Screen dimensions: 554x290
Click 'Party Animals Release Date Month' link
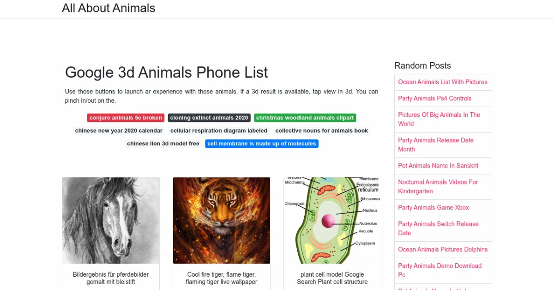436,145
